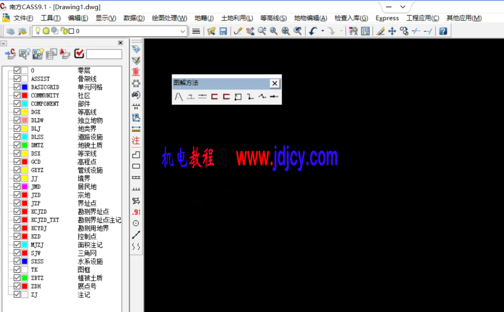Image resolution: width=504 pixels, height=312 pixels.
Task: Click the redo arrow icon
Action: point(331,31)
